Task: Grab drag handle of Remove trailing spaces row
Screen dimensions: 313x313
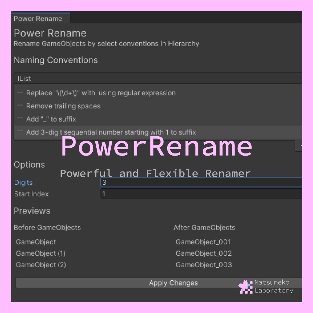Action: tap(20, 105)
